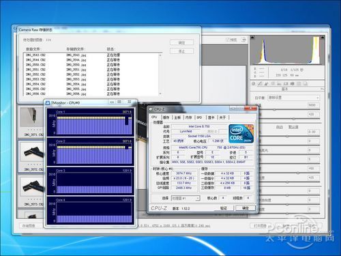The image size is (341, 256).
Task: Click the Socket 1156 LGA package value
Action: coord(199,136)
